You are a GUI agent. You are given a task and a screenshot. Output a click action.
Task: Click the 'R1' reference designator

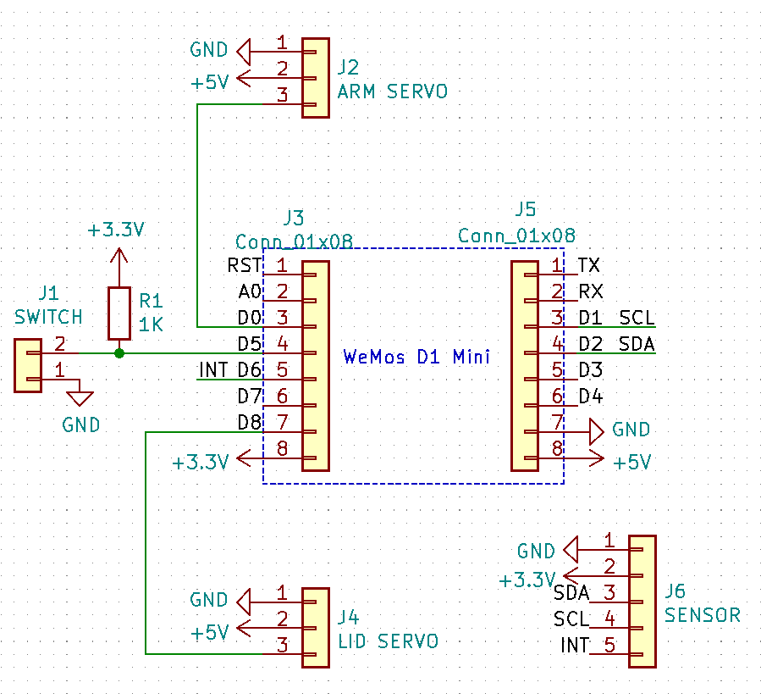151,301
